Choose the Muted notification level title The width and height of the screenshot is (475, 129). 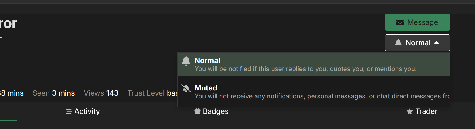206,88
